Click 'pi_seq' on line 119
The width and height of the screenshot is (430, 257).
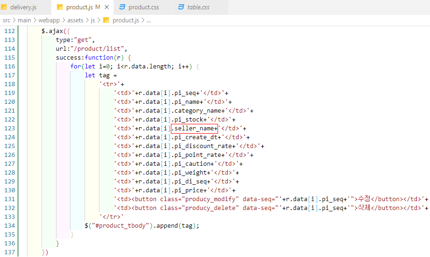(185, 93)
